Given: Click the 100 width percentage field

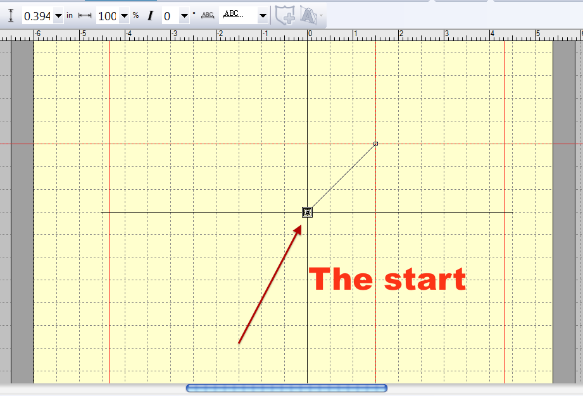Looking at the screenshot, I should (x=108, y=16).
